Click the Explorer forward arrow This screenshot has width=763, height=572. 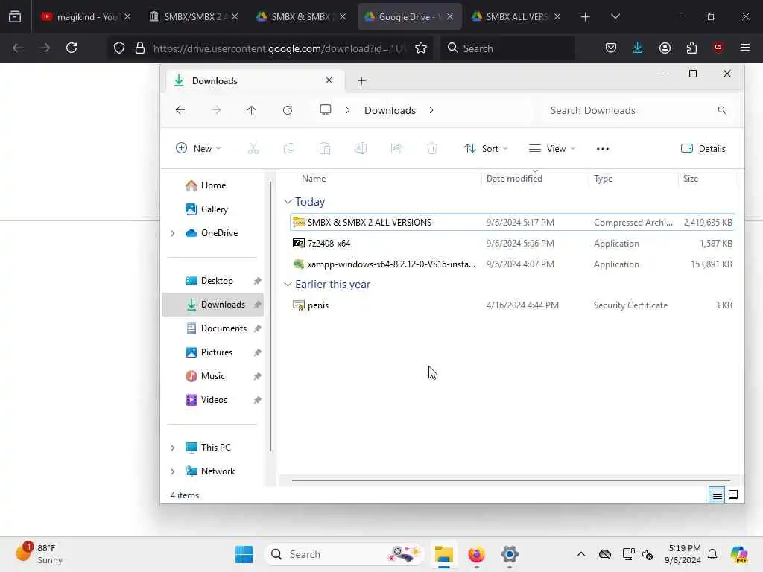[x=216, y=110]
